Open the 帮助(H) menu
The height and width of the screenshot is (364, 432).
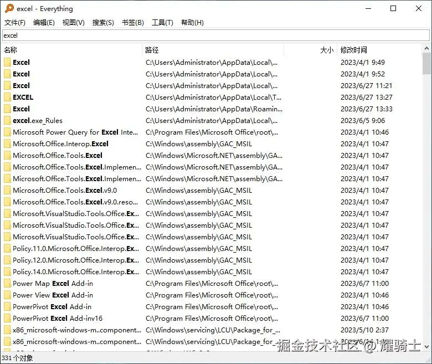(x=192, y=23)
